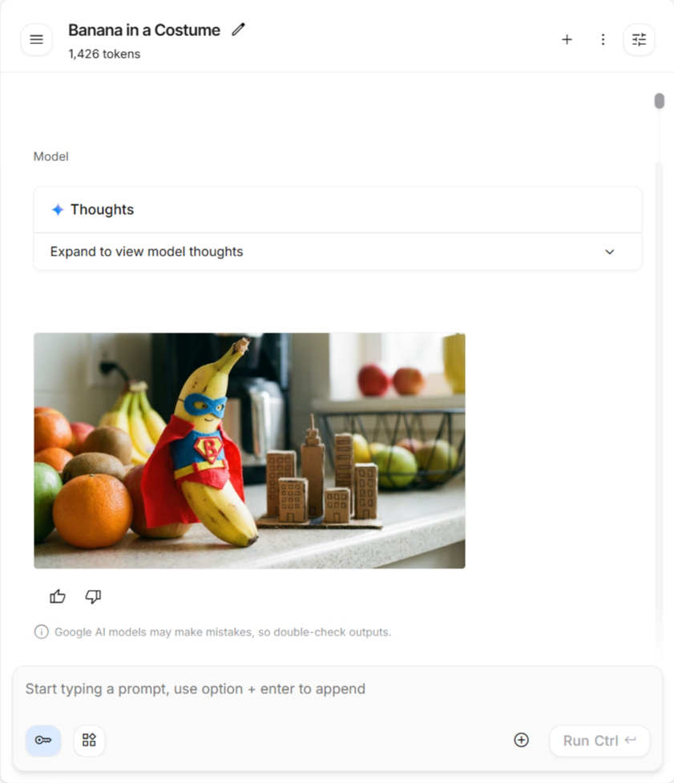The width and height of the screenshot is (674, 783).
Task: Open the run settings sliders icon
Action: 639,39
